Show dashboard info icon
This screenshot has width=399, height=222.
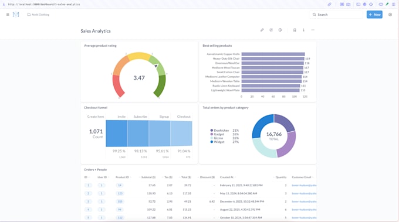[x=303, y=30]
